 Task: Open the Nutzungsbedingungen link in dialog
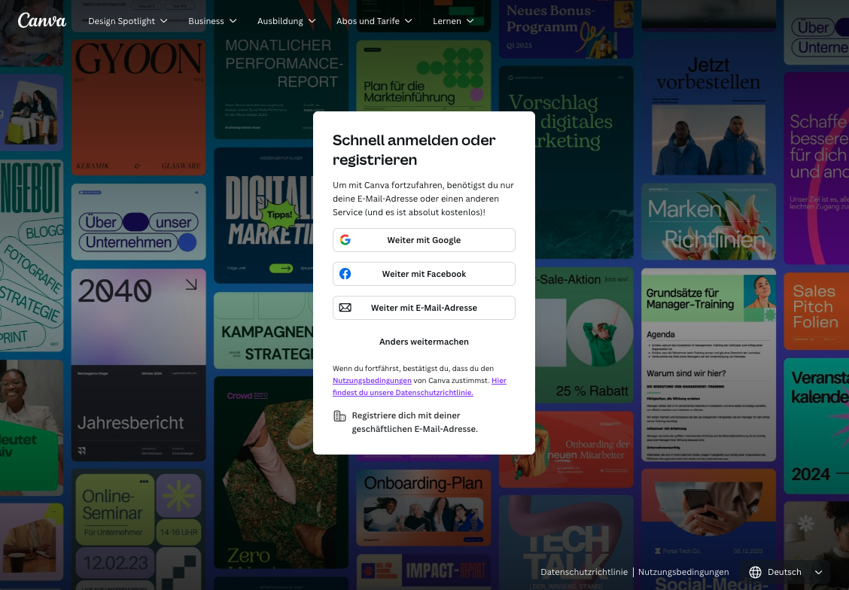(x=372, y=381)
